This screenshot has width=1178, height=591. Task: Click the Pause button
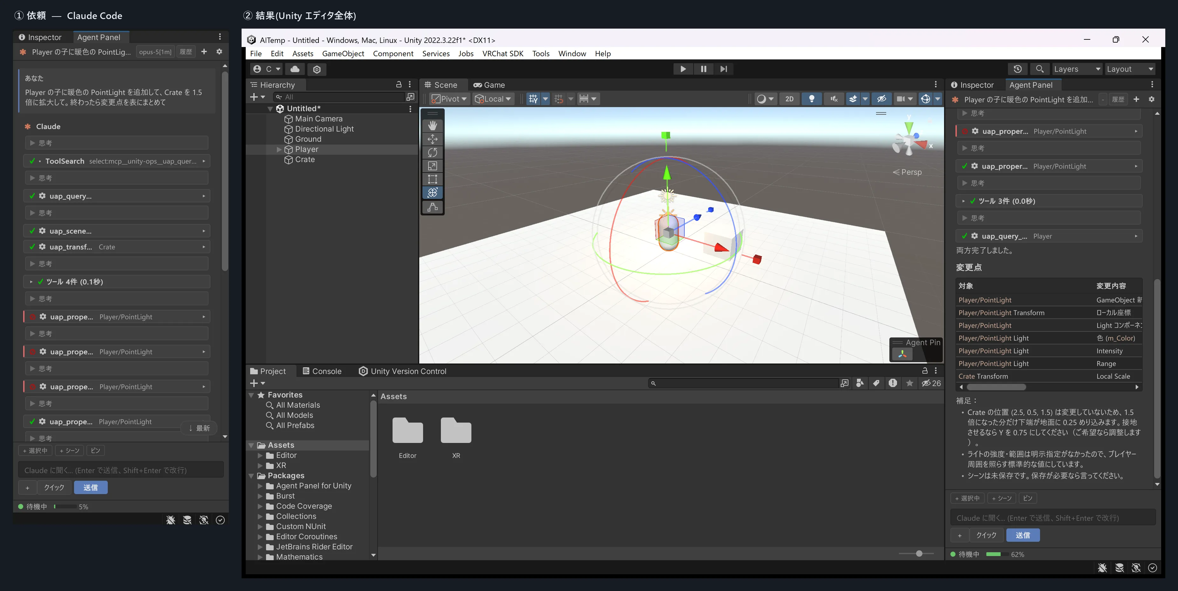(703, 69)
